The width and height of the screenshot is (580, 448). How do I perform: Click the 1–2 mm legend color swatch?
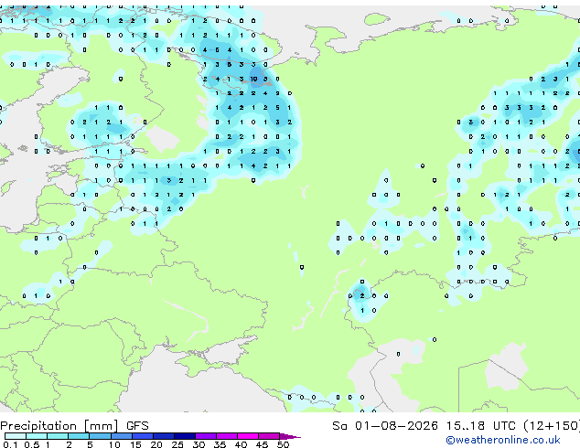click(x=58, y=436)
